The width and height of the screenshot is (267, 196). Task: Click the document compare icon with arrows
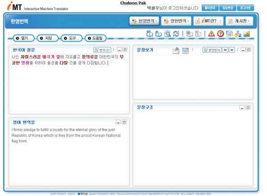[229, 33]
